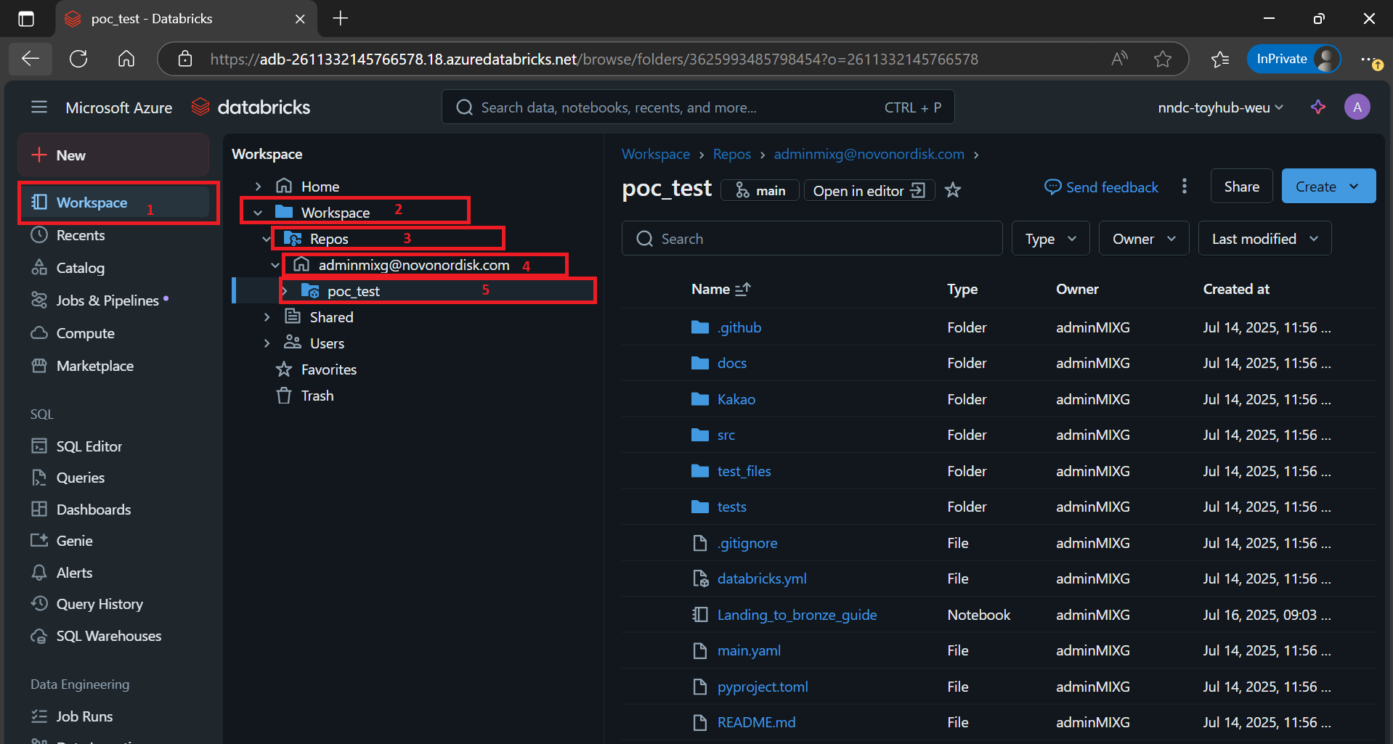Expand the Home tree node
Screen dimensions: 1393x744
click(258, 187)
